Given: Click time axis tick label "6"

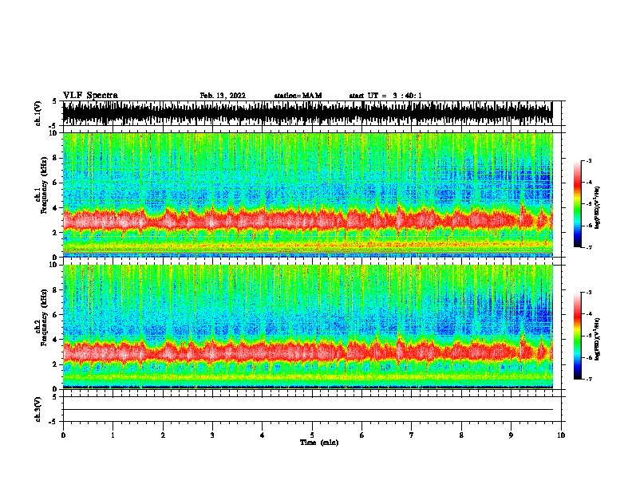Looking at the screenshot, I should [x=361, y=435].
